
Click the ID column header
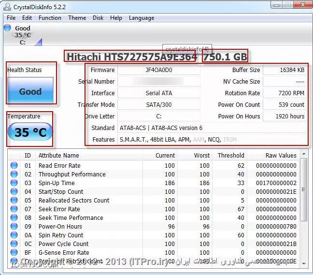28,155
